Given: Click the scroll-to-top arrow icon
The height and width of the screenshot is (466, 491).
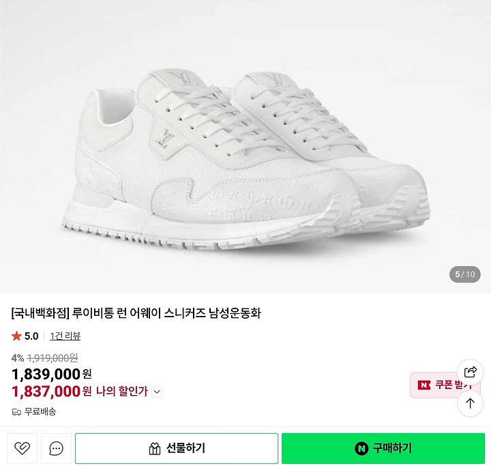Looking at the screenshot, I should [470, 403].
